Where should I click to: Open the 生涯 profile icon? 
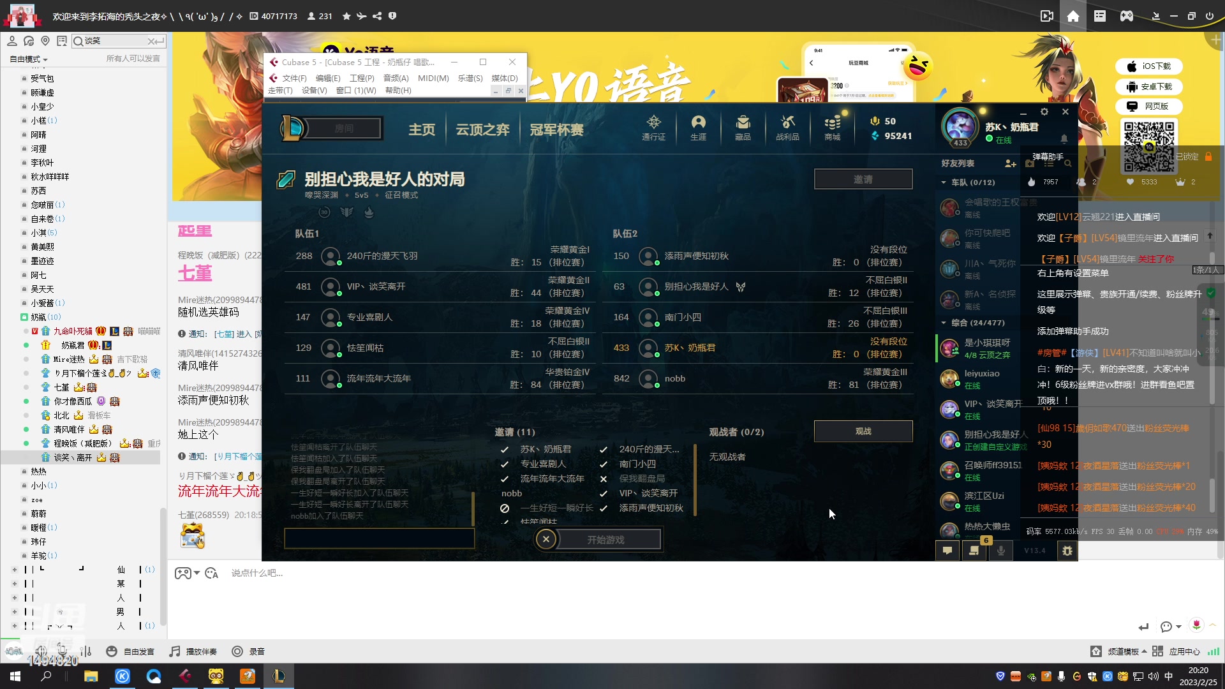pos(699,128)
